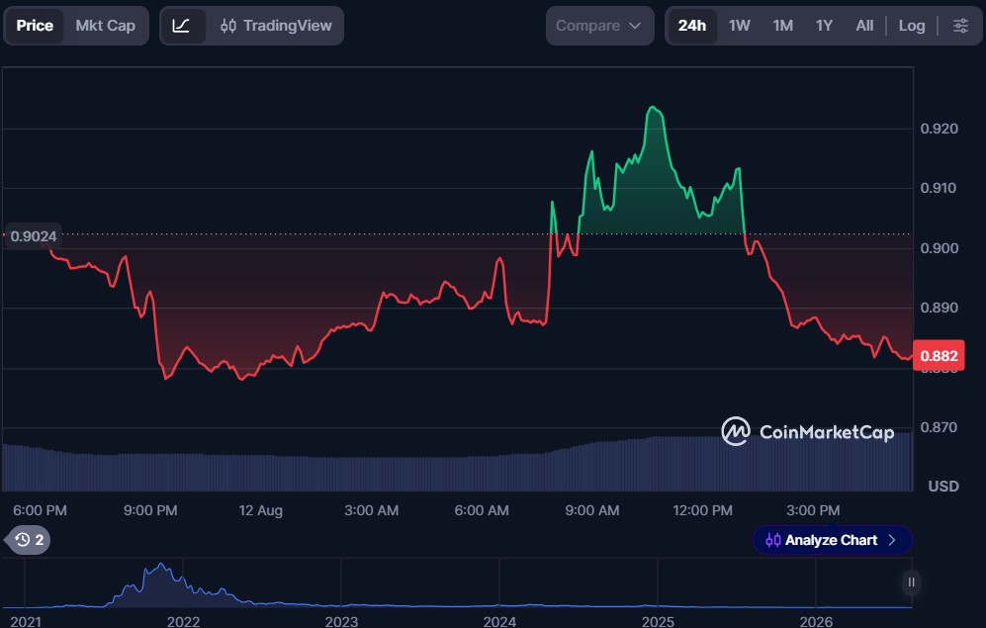Screen dimensions: 986x628
Task: Select the line chart view icon
Action: click(182, 26)
